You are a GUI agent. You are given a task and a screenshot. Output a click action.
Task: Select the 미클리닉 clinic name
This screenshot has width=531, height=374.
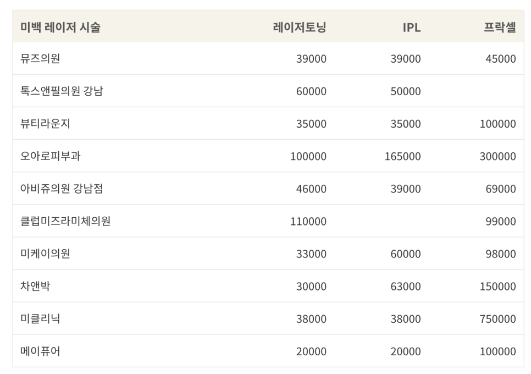click(40, 319)
